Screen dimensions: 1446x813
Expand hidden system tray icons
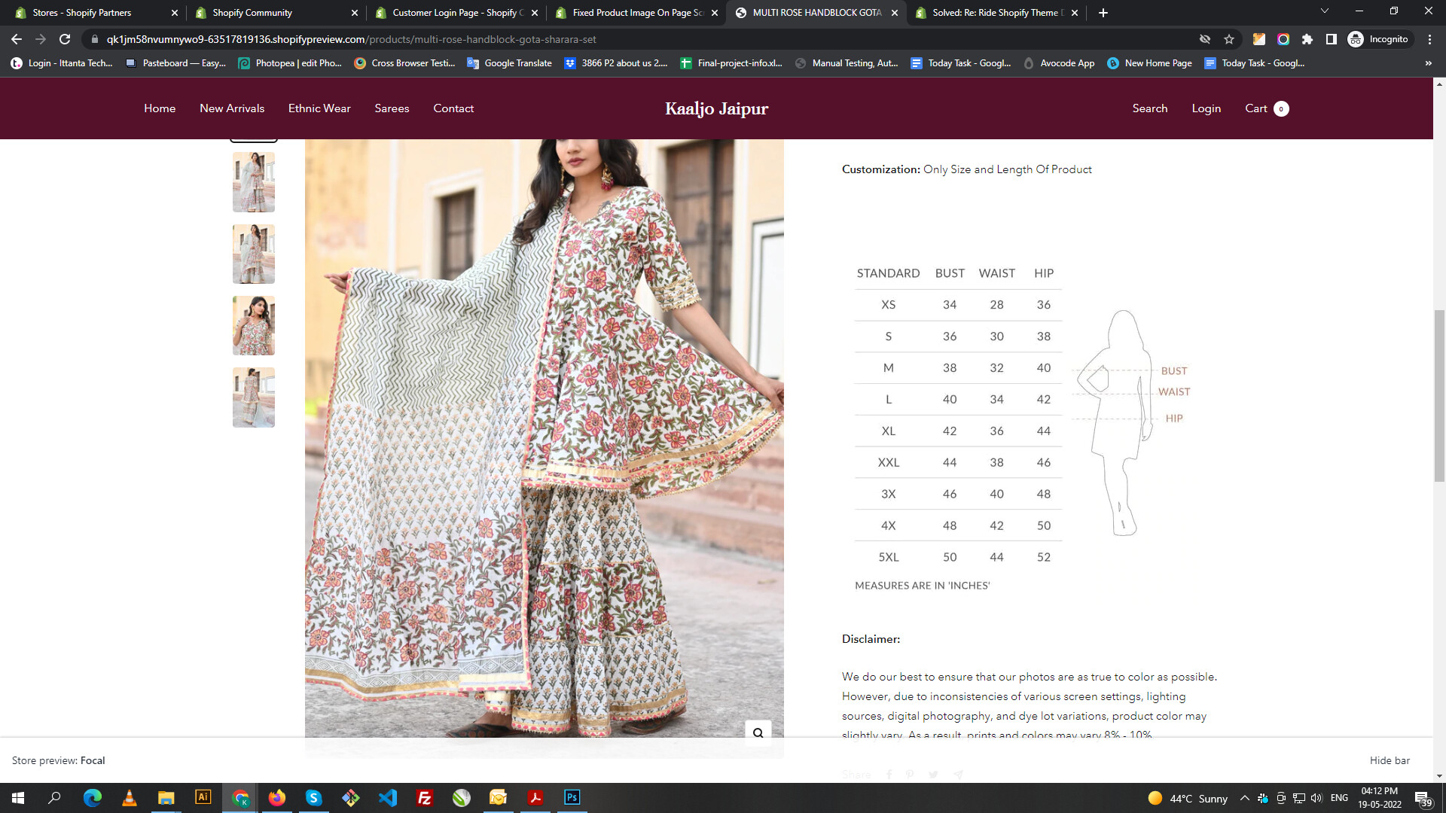[1244, 798]
